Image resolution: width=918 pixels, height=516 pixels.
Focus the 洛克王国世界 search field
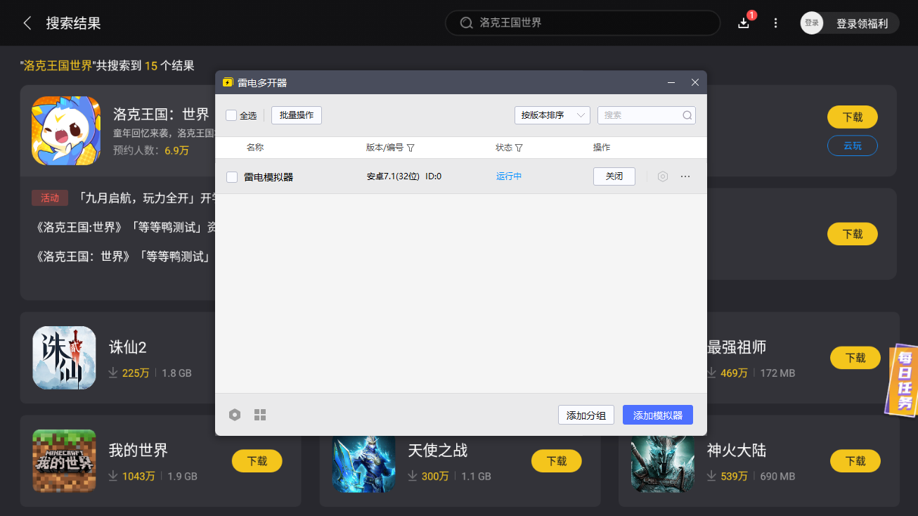click(583, 22)
